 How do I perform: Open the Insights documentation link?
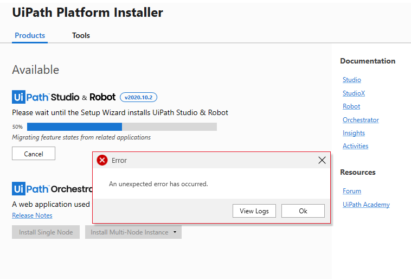pyautogui.click(x=354, y=133)
